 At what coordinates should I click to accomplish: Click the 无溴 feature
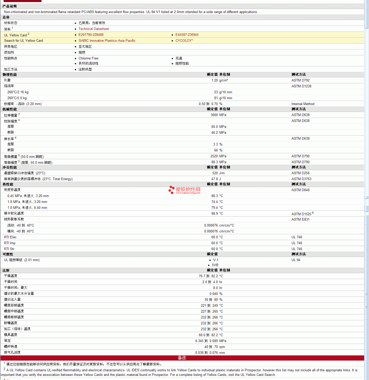[x=179, y=58]
